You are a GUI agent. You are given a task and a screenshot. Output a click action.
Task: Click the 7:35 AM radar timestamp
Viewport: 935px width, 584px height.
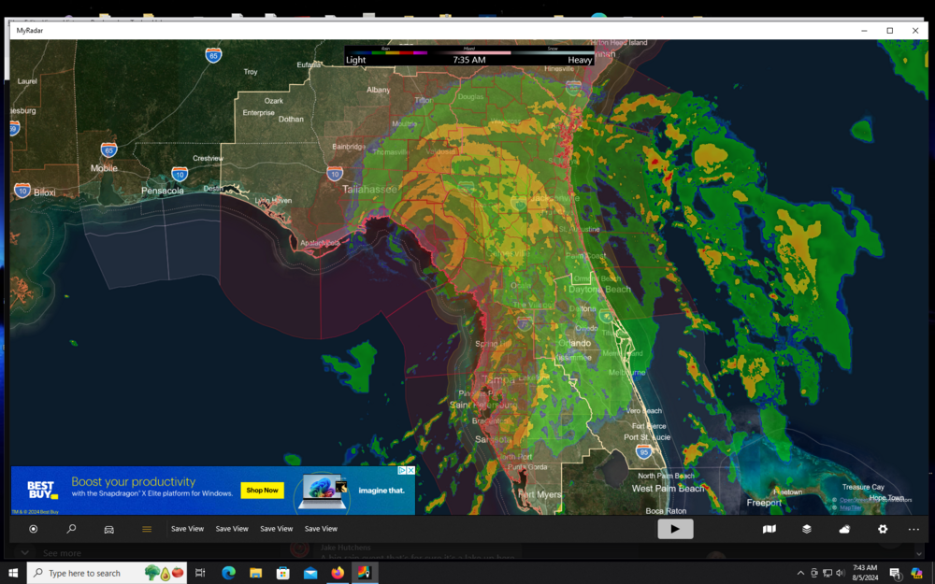click(x=468, y=60)
